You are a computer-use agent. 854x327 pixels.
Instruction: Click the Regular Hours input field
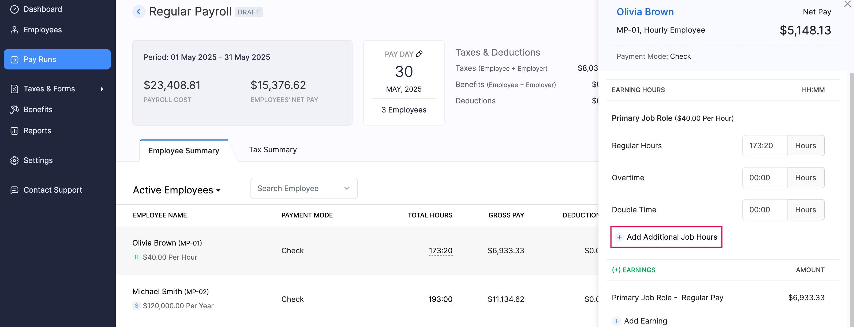point(764,146)
